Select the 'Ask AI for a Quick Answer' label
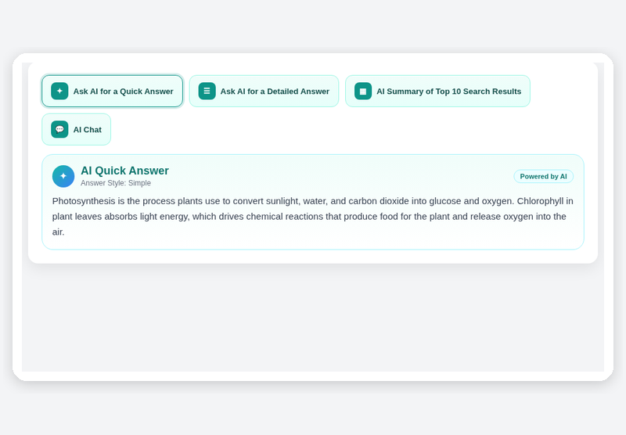626x435 pixels. click(x=124, y=92)
